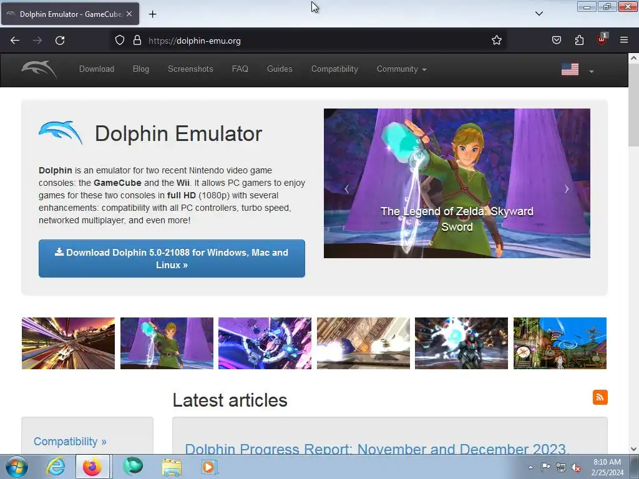This screenshot has width=639, height=479.
Task: Select the Firefox taskbar button
Action: pos(92,467)
